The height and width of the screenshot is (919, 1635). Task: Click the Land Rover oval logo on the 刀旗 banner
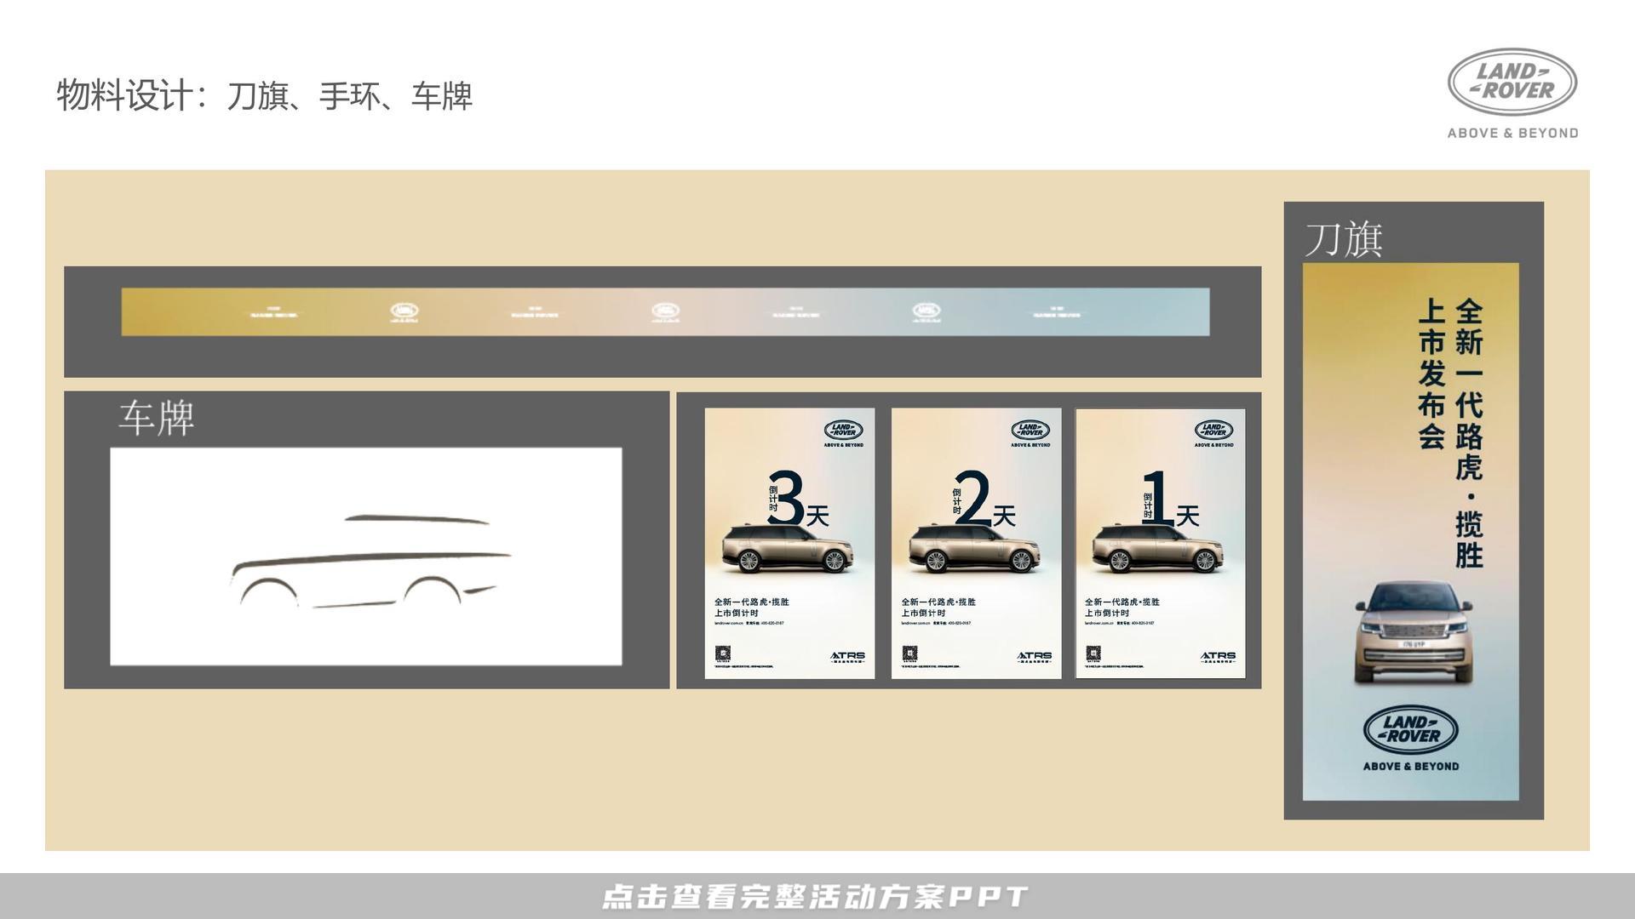pyautogui.click(x=1411, y=731)
